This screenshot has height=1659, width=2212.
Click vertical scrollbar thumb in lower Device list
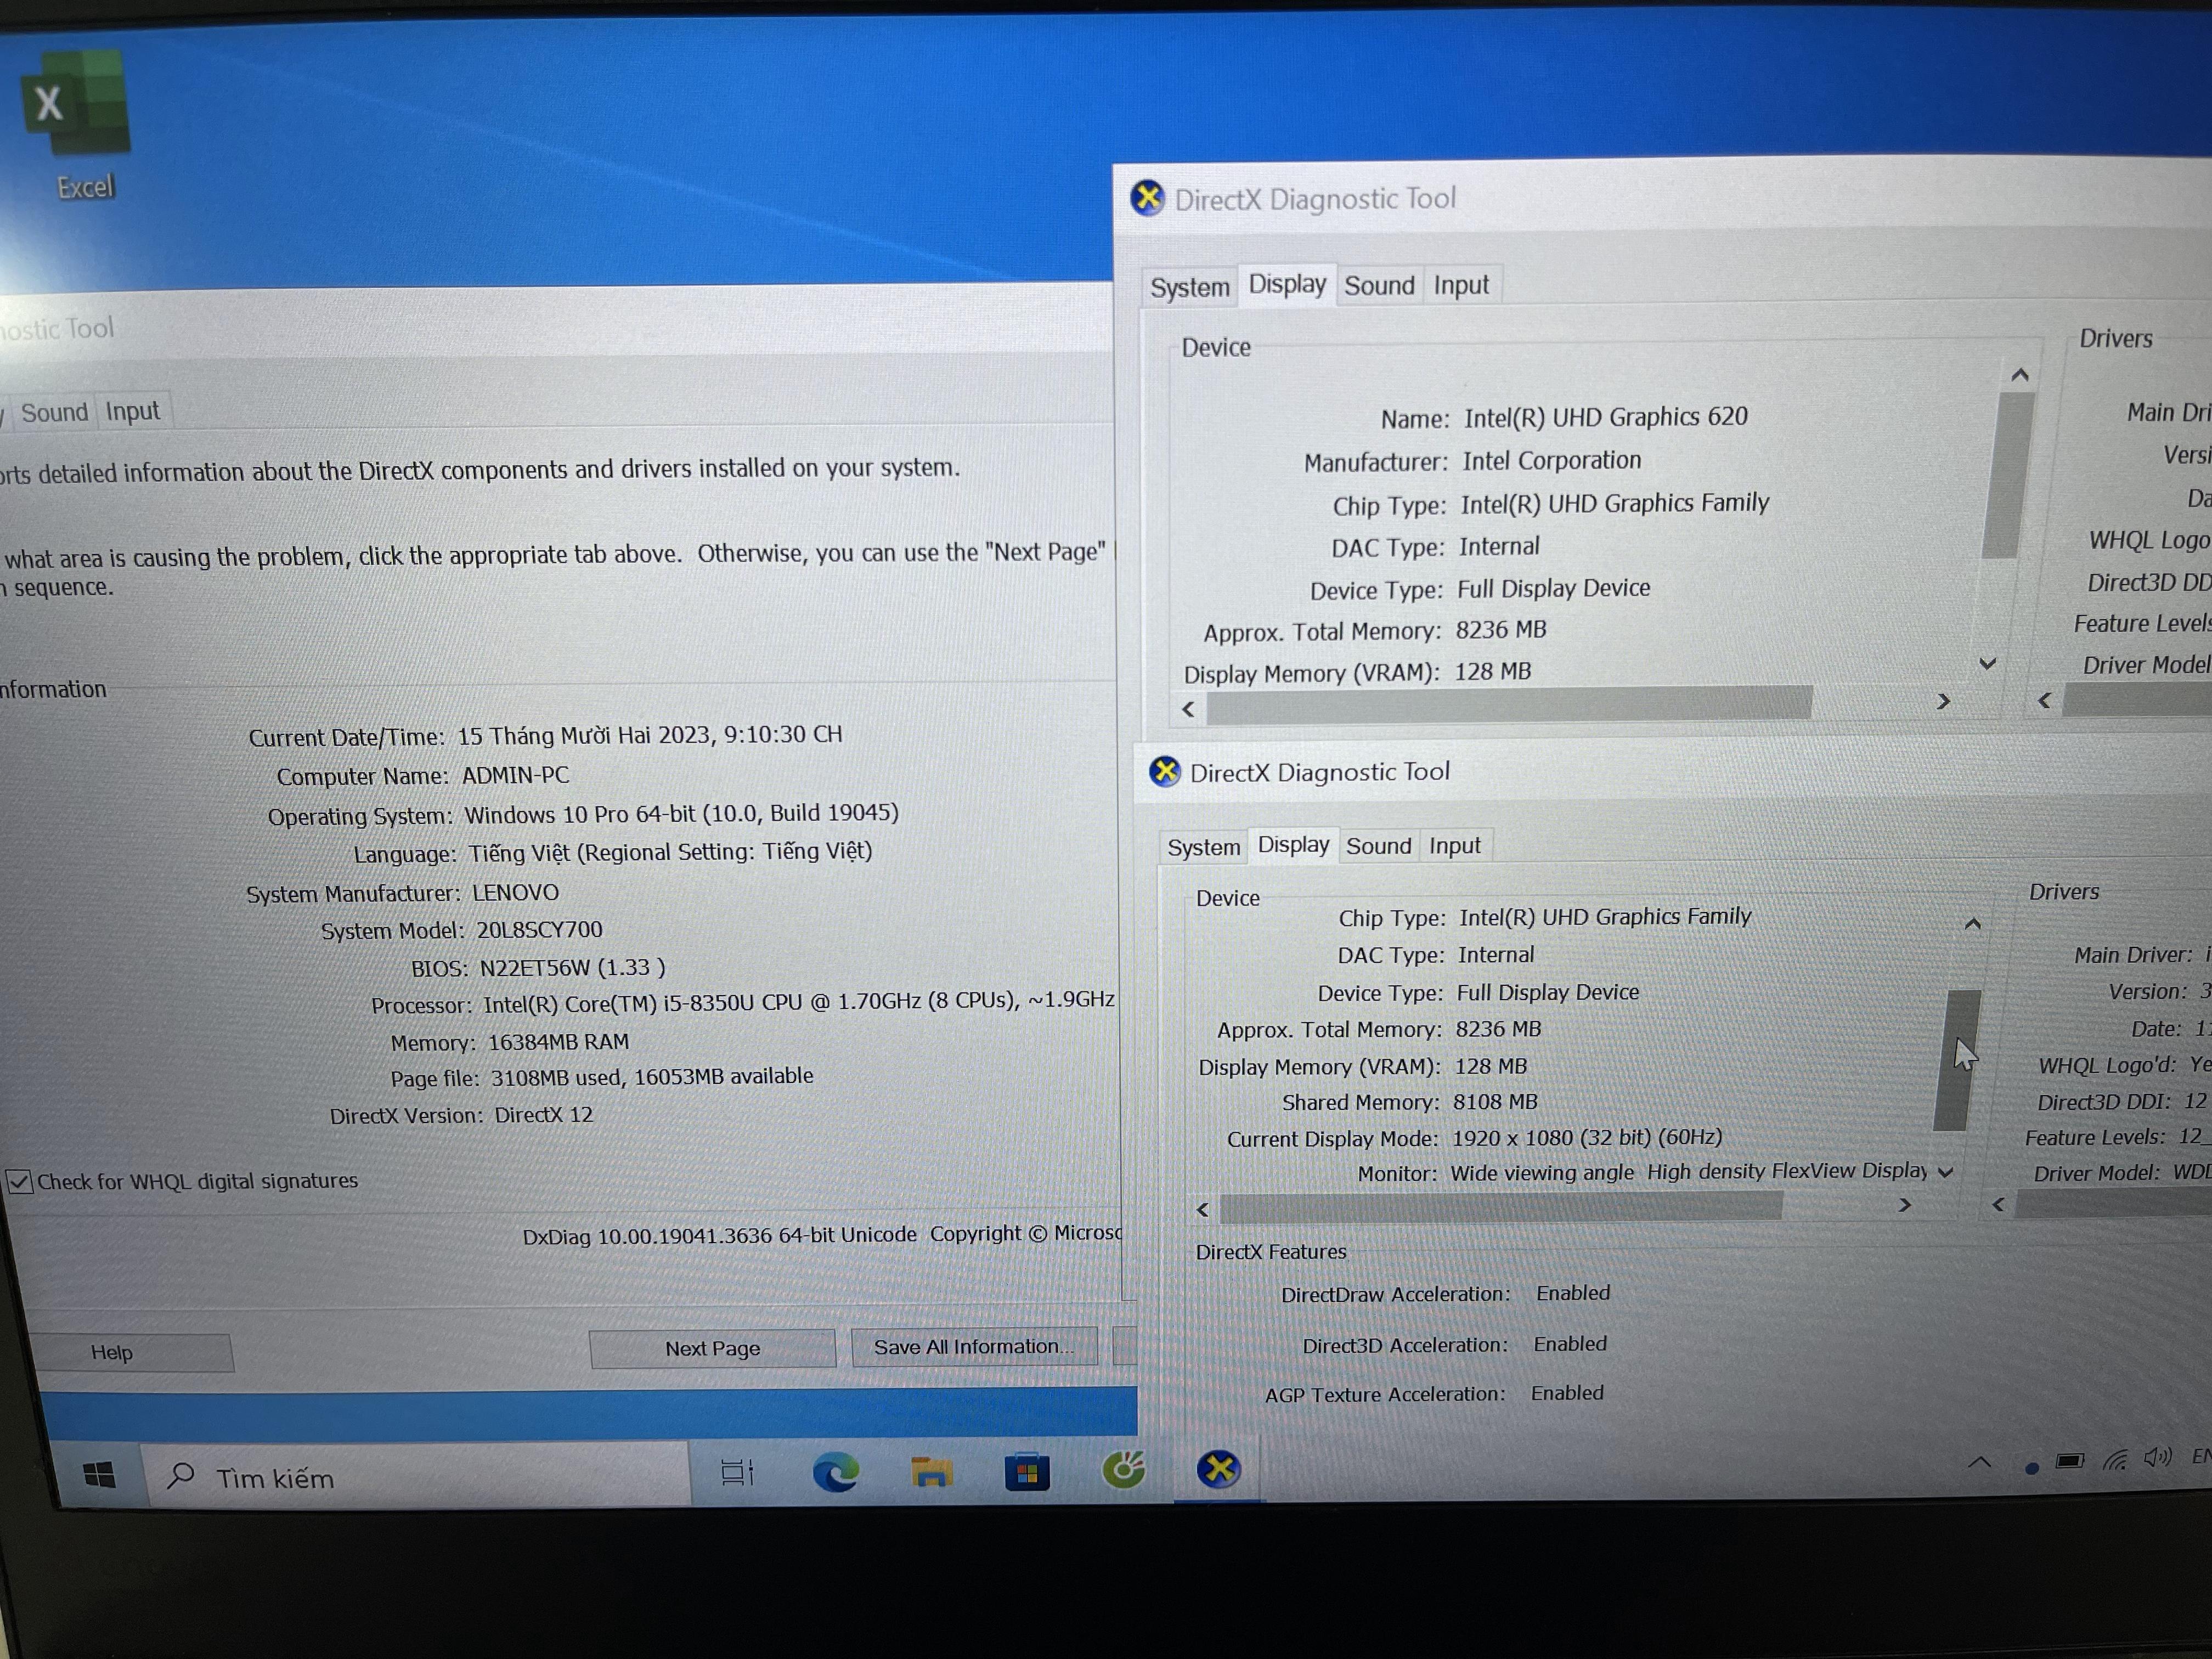coord(1957,1060)
